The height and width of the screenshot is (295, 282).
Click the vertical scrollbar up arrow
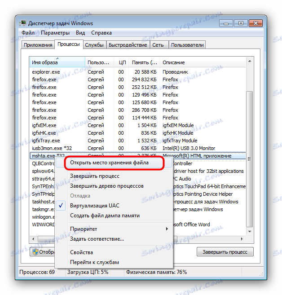pyautogui.click(x=250, y=61)
